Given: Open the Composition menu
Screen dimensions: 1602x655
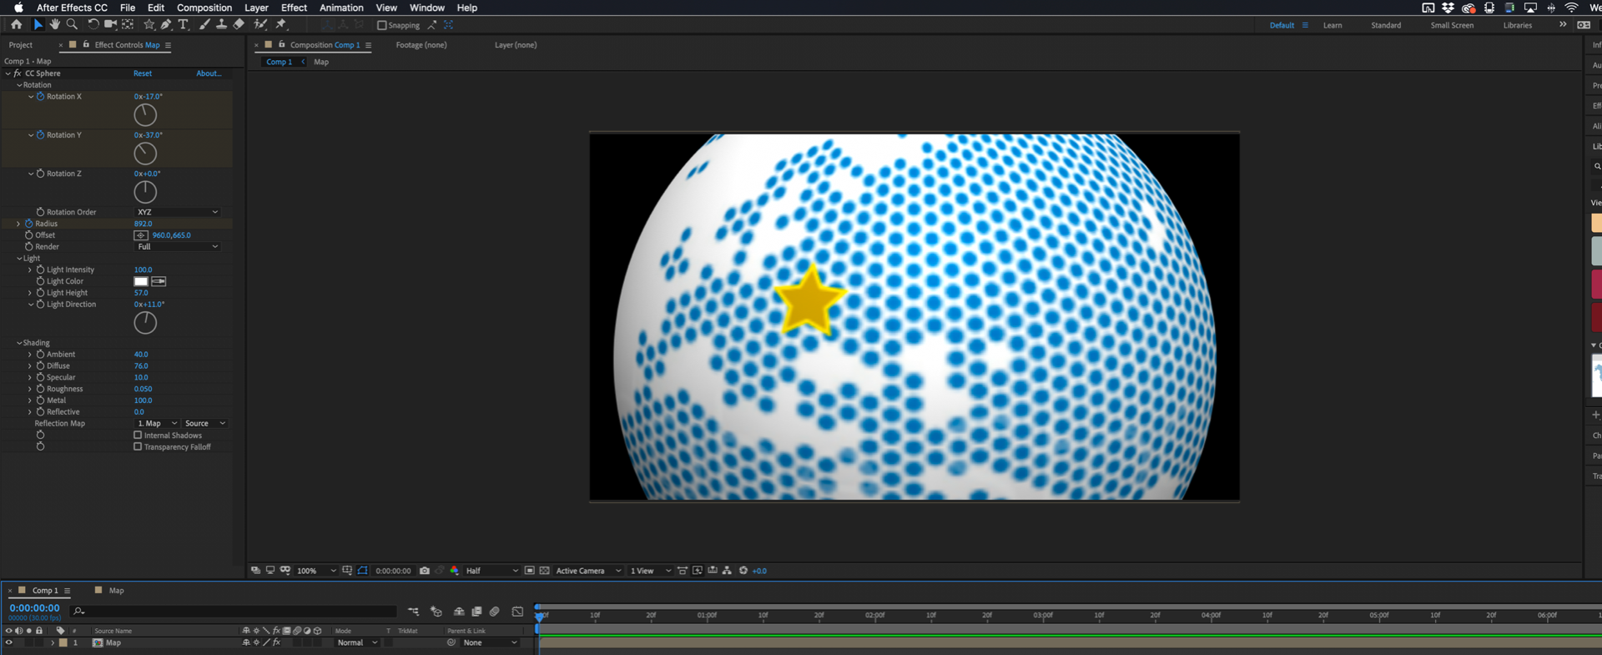Looking at the screenshot, I should click(x=204, y=8).
